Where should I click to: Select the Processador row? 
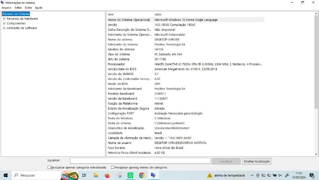point(185,64)
